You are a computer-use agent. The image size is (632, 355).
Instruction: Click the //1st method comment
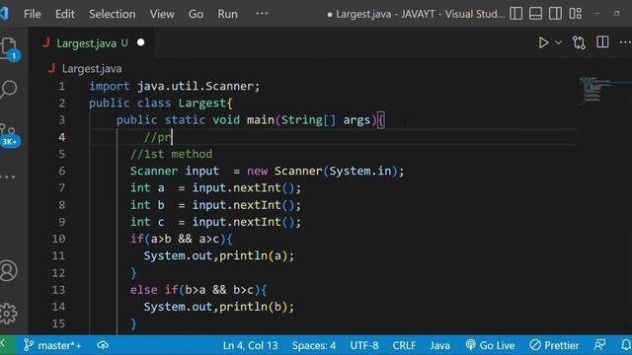[x=171, y=154]
